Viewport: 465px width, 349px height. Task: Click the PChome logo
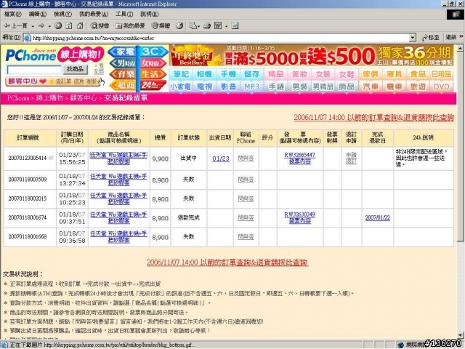(31, 55)
